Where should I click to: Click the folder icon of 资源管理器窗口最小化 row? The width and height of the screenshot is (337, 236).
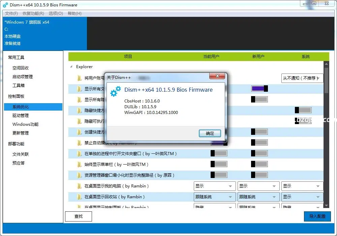pyautogui.click(x=79, y=175)
